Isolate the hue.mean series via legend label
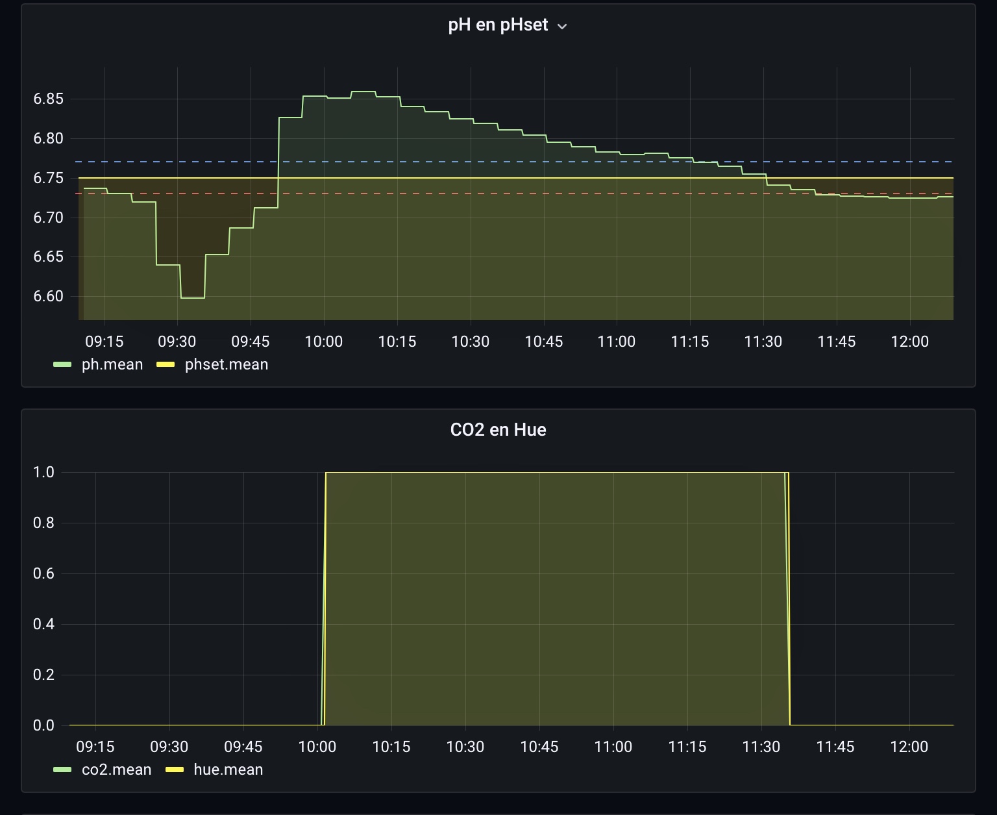The image size is (997, 815). (228, 770)
